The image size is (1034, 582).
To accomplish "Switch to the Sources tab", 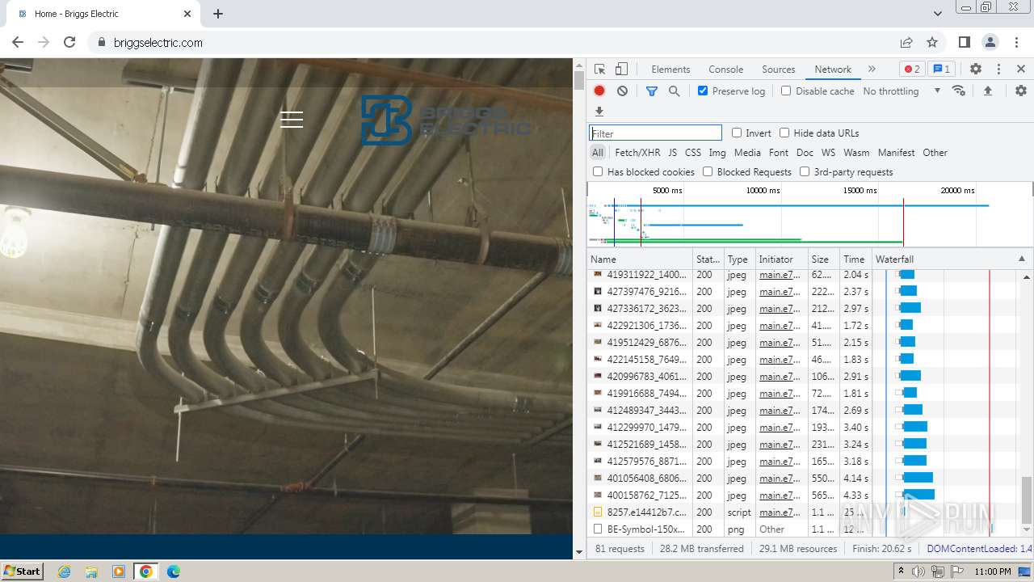I will click(779, 70).
